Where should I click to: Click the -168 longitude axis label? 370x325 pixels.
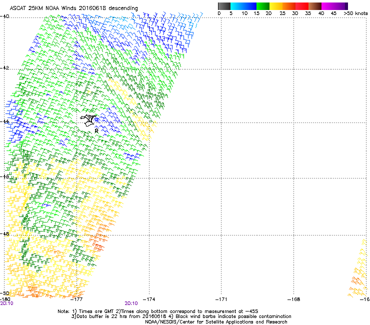coord(294,299)
